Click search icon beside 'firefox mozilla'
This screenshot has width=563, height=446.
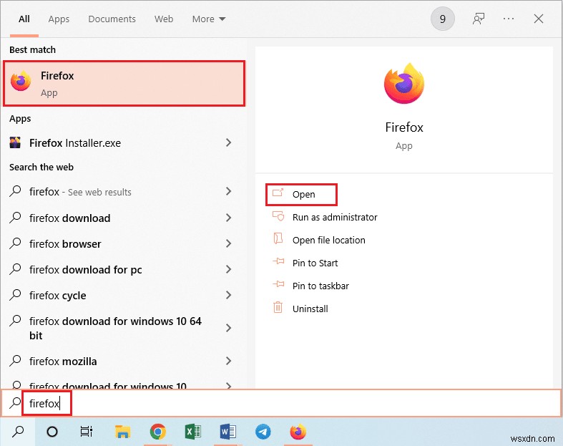15,361
